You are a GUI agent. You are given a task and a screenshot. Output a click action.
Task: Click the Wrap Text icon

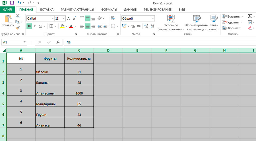coord(113,18)
